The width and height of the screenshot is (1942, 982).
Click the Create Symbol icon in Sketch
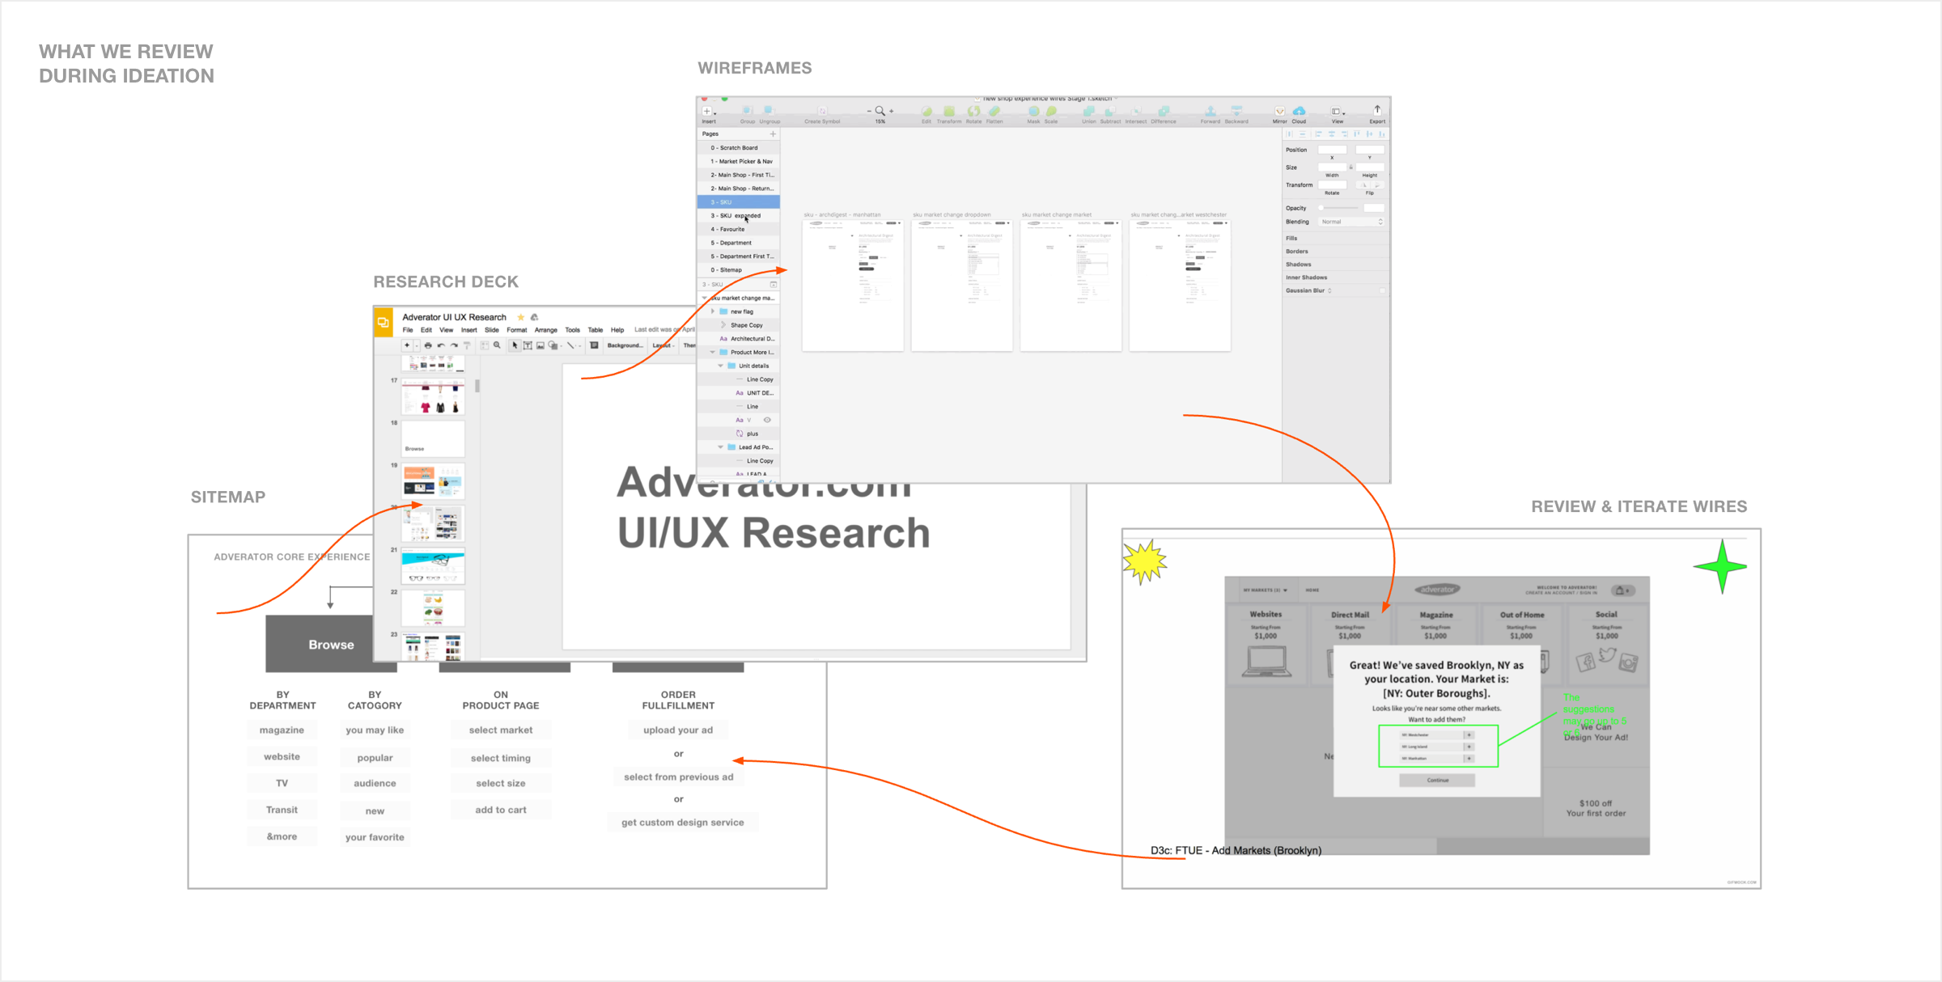822,111
